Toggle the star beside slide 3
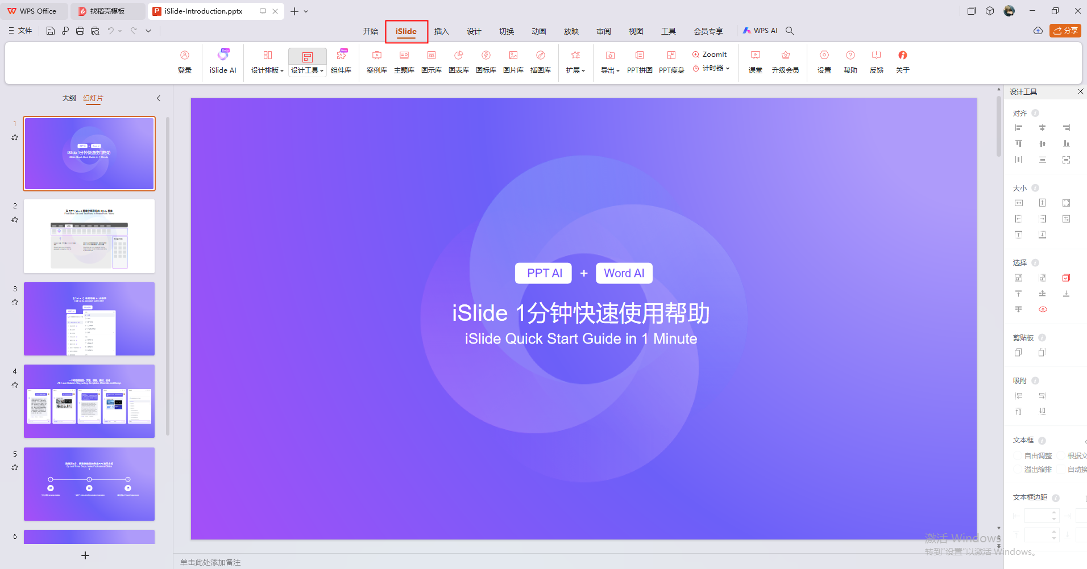 (15, 302)
